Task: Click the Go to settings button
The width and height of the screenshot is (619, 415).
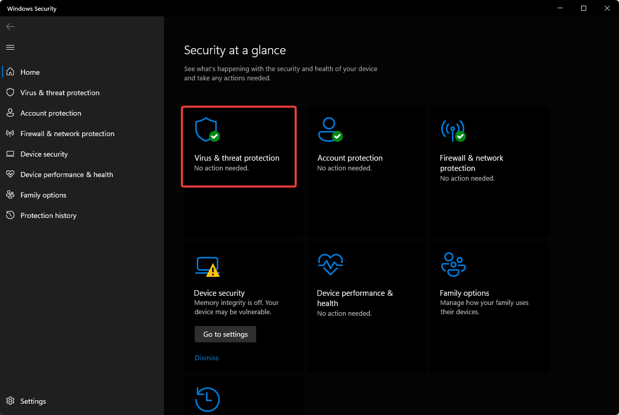Action: pyautogui.click(x=225, y=334)
